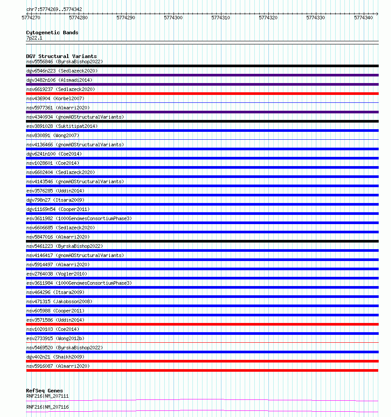Open nsv5847016 (Almarri2020) variant label

[x=58, y=237]
